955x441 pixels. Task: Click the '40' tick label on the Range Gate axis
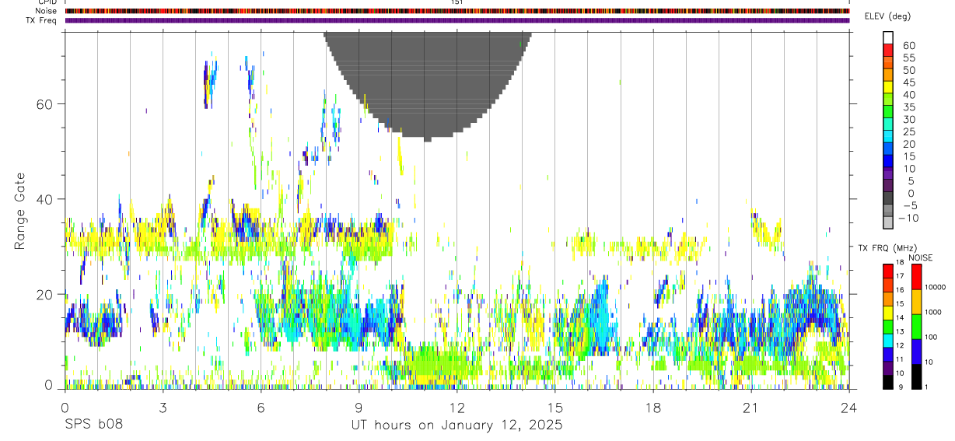(45, 199)
